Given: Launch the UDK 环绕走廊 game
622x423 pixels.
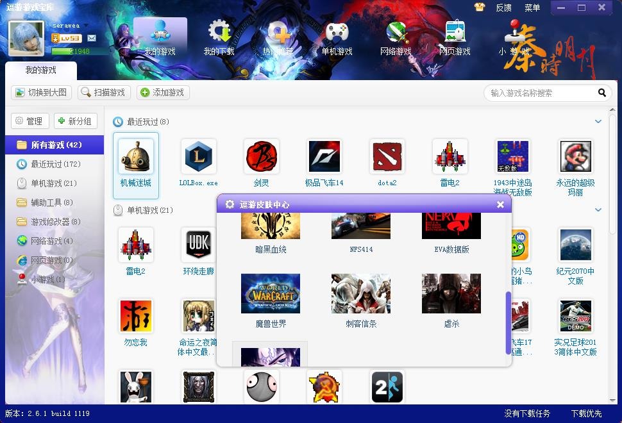Looking at the screenshot, I should [198, 245].
